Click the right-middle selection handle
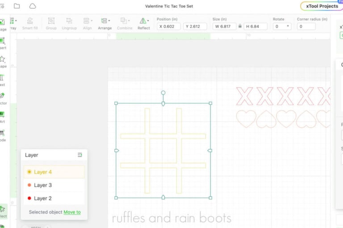 click(x=210, y=151)
